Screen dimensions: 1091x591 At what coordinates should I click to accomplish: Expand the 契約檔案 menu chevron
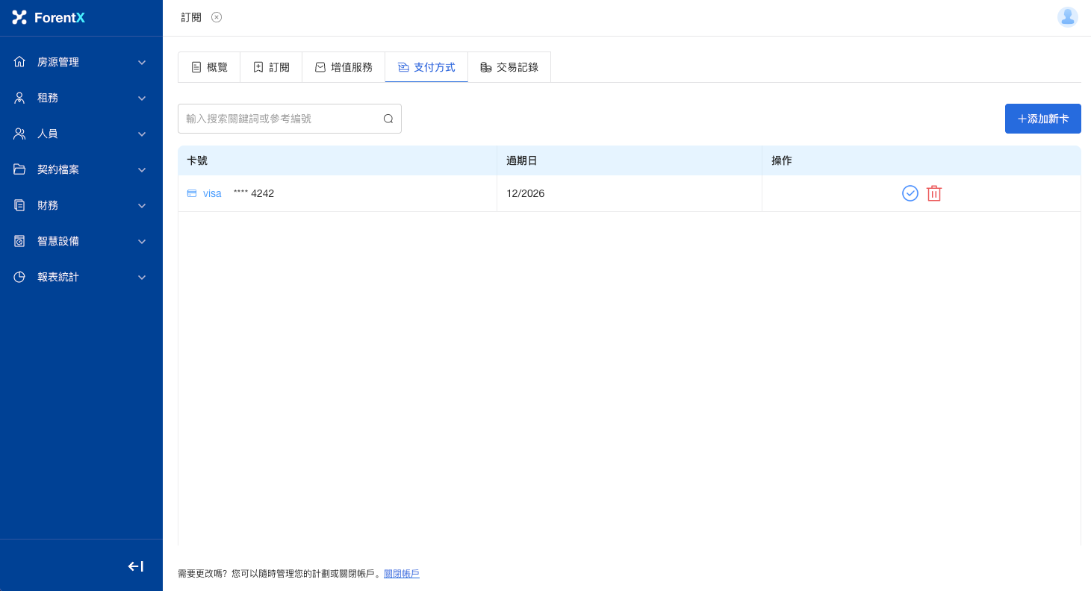point(142,169)
